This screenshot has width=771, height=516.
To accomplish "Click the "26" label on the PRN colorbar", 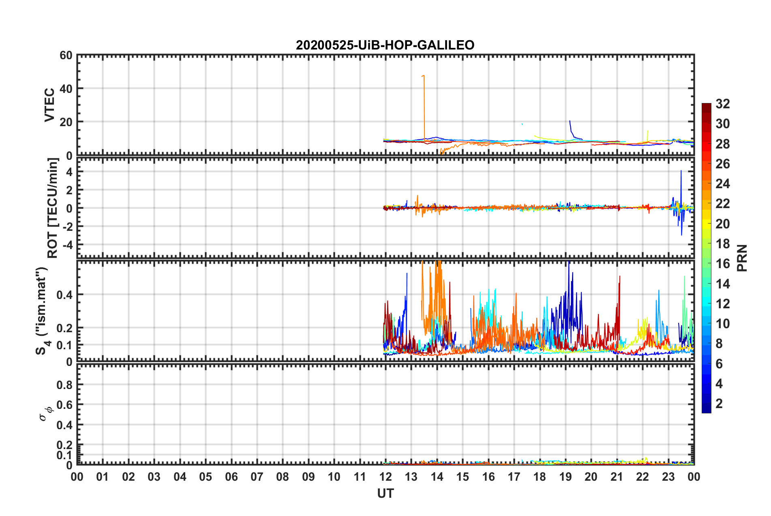I will point(723,164).
